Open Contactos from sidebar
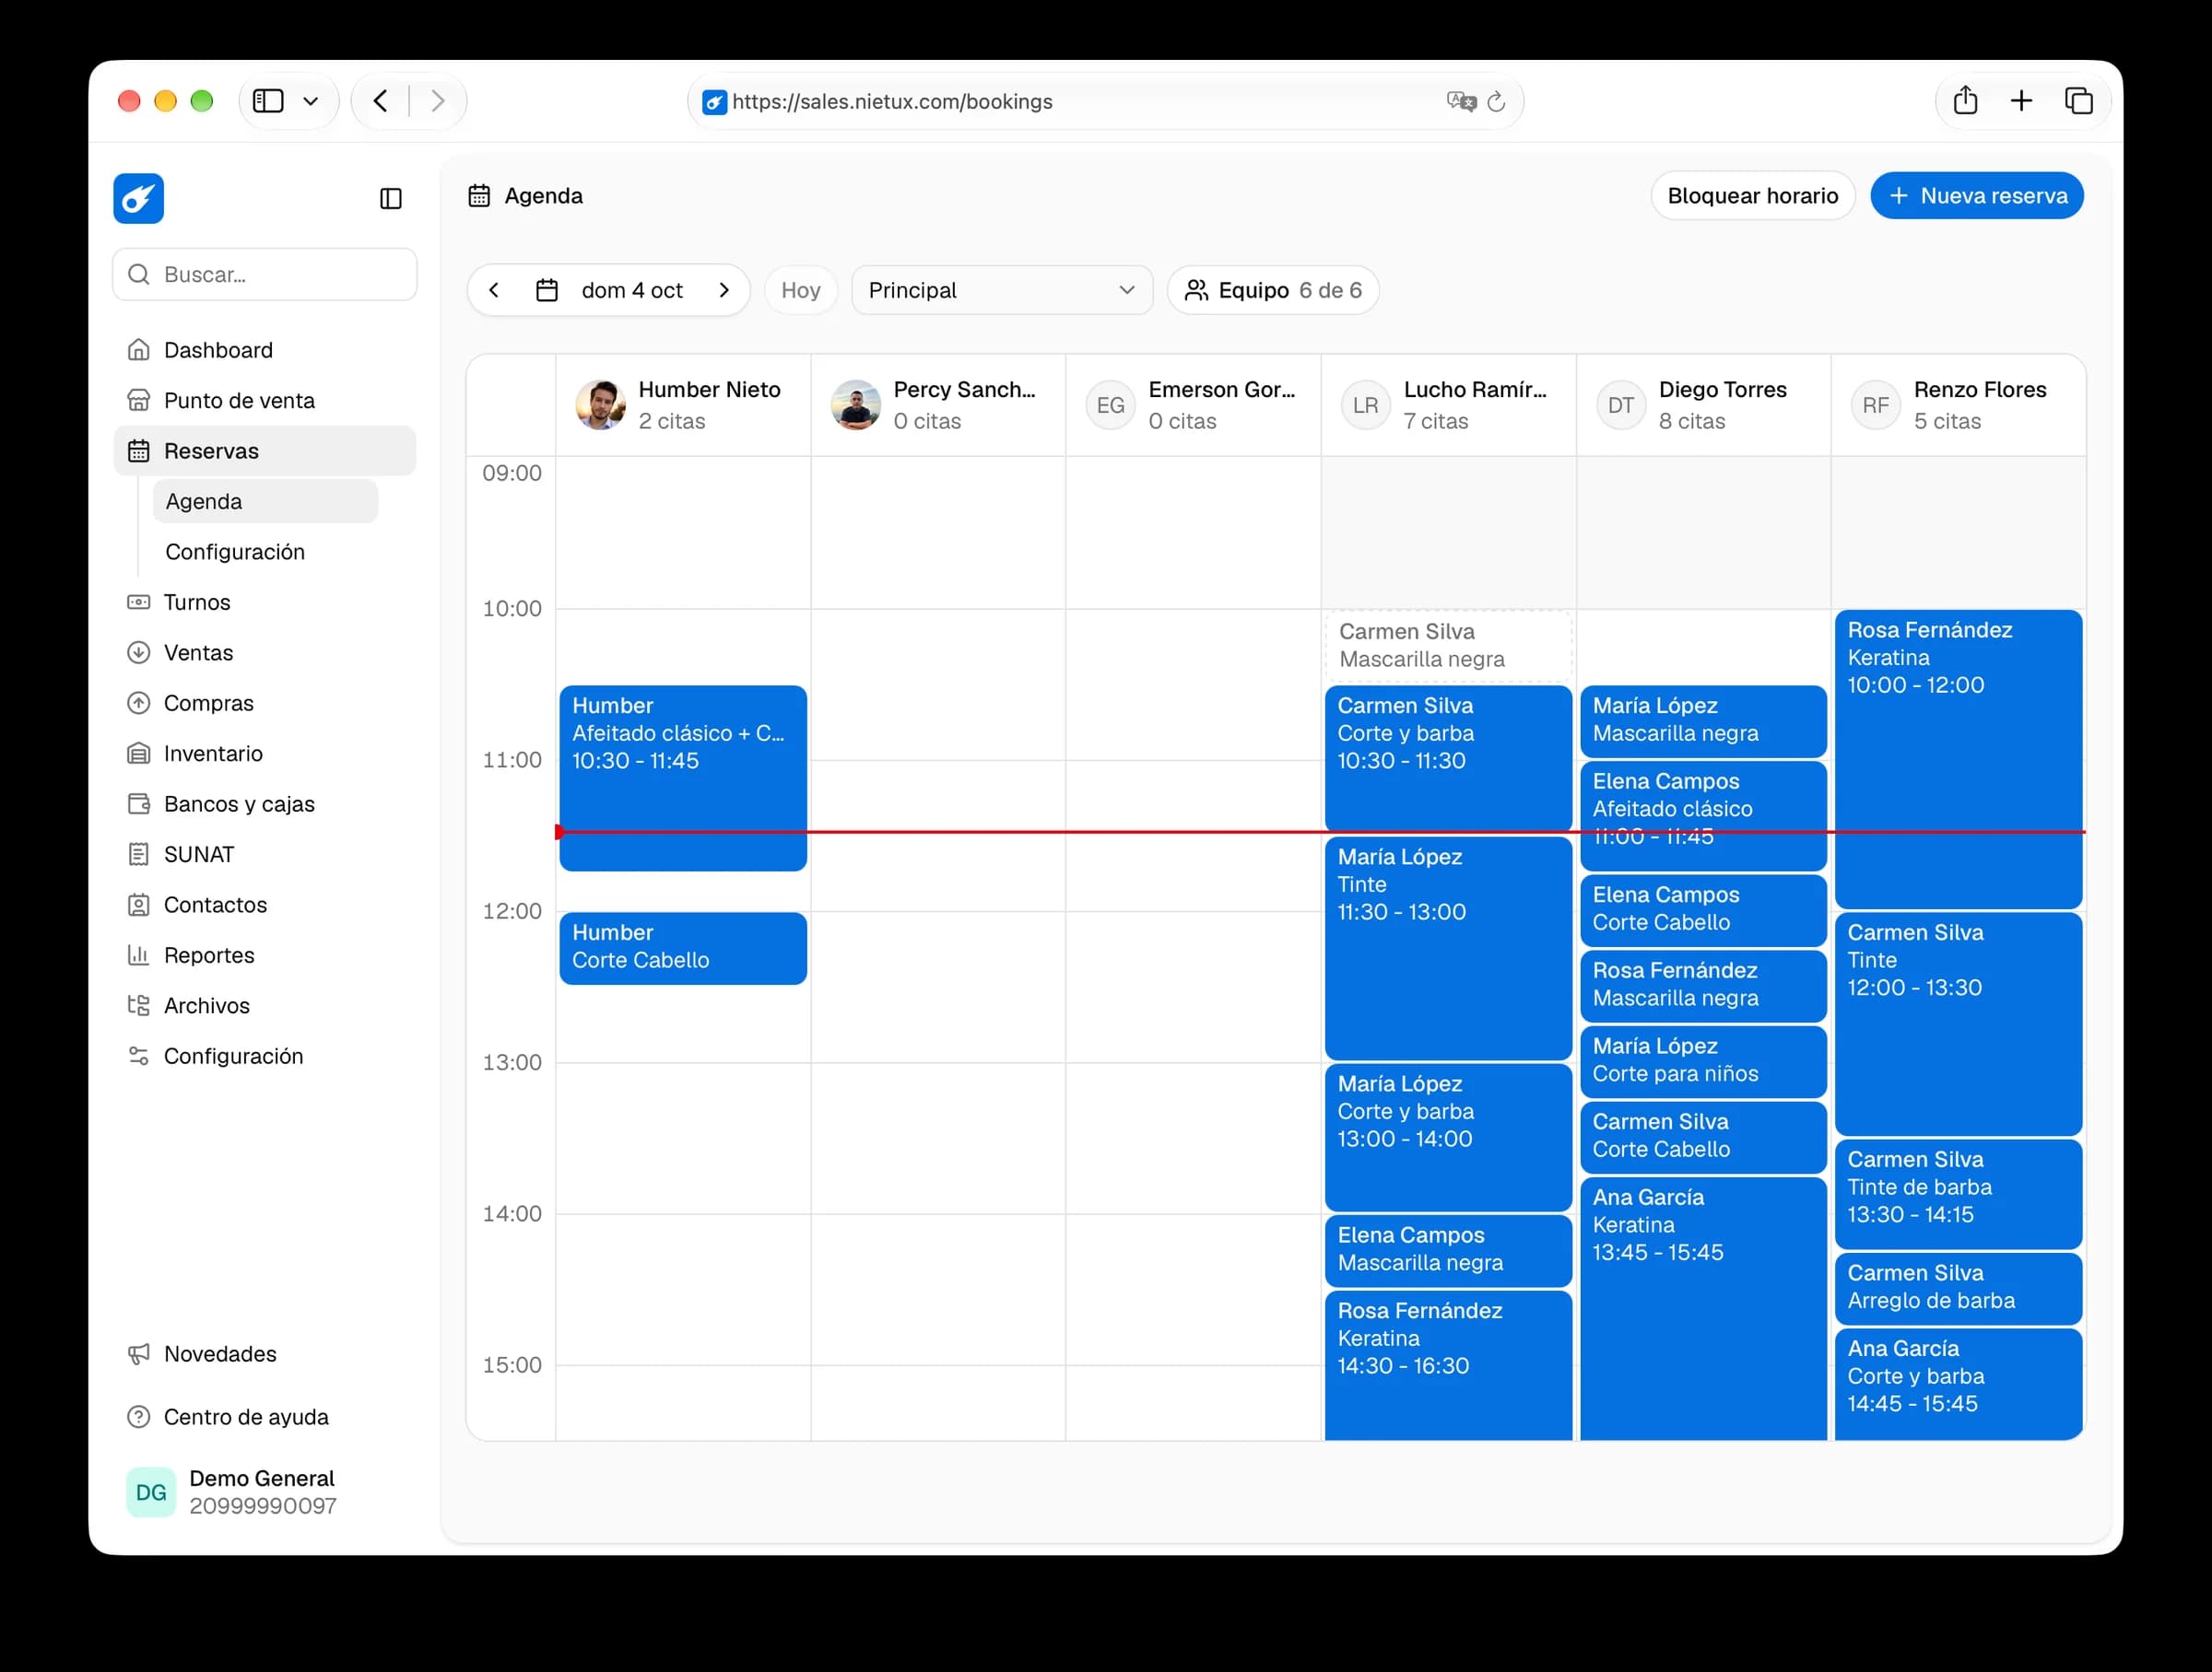The image size is (2212, 1672). 265,906
